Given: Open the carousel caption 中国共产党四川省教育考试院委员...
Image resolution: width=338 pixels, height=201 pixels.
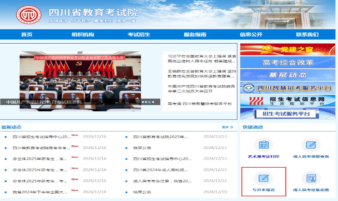Looking at the screenshot, I should click(46, 102).
